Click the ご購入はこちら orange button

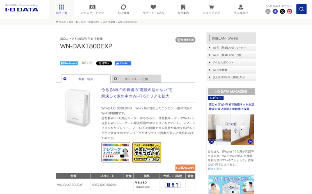coord(185,168)
